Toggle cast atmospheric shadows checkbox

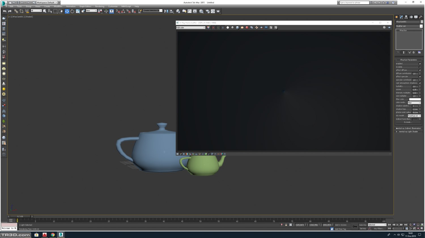420,83
